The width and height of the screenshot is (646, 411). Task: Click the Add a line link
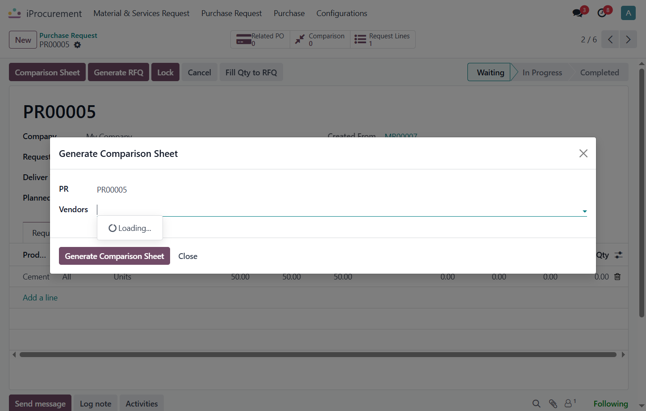tap(40, 298)
